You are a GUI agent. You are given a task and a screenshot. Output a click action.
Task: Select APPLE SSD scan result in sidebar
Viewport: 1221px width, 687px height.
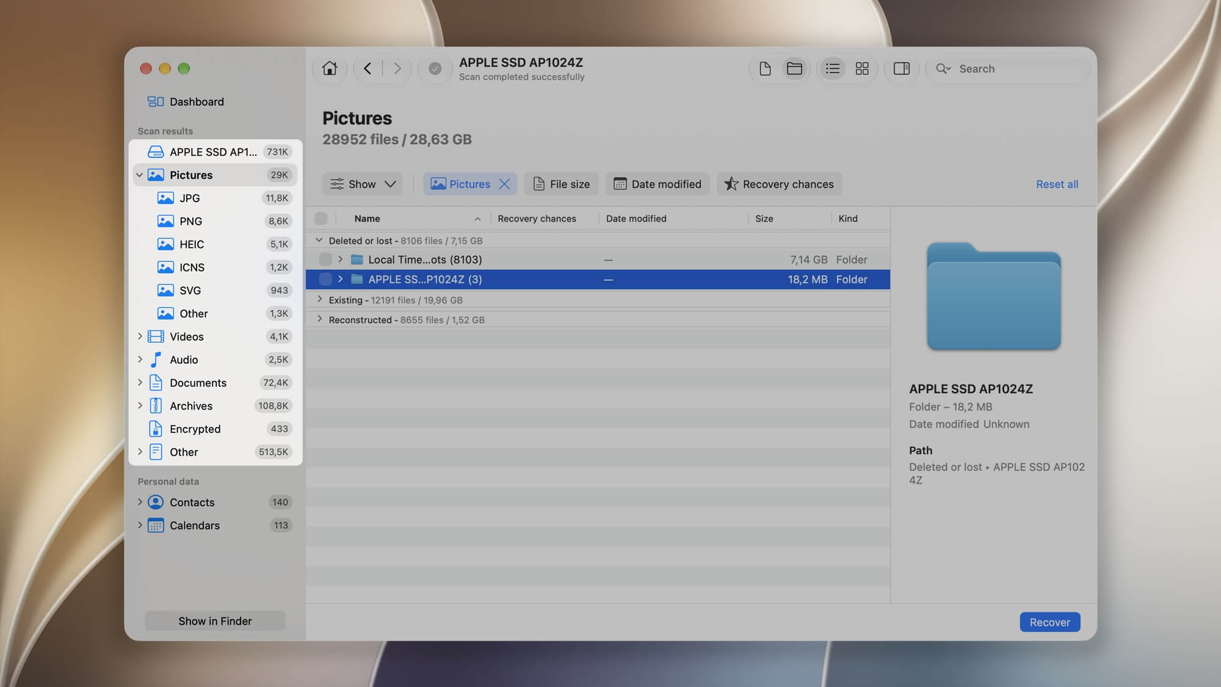tap(216, 152)
